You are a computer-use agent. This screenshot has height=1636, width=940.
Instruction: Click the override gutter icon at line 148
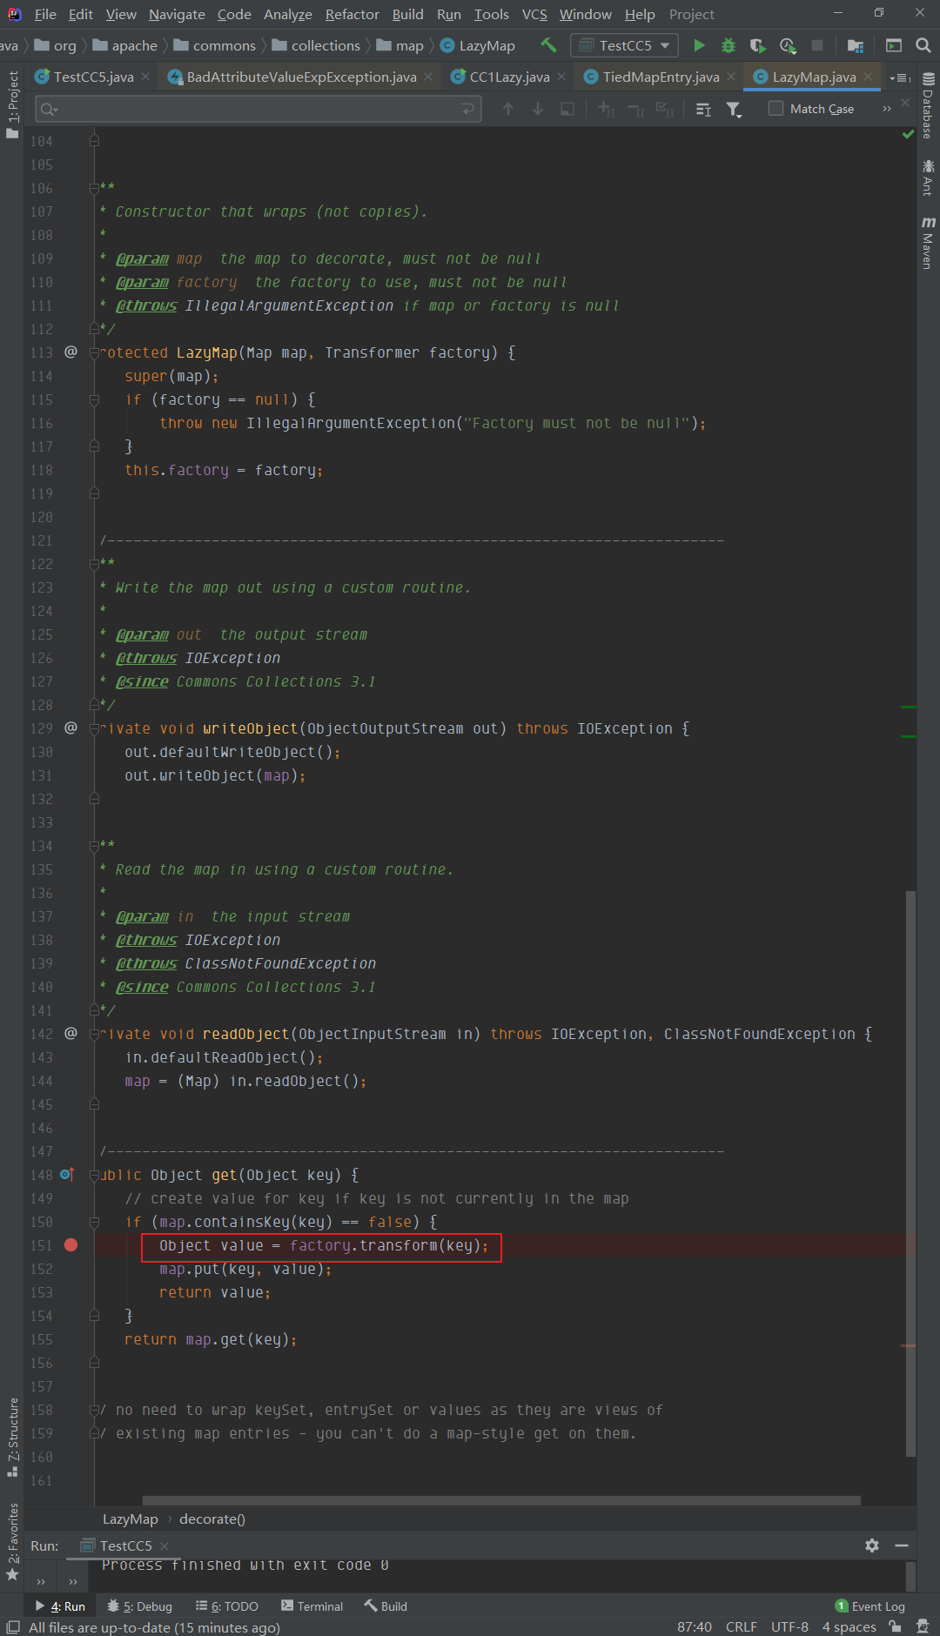coord(68,1175)
